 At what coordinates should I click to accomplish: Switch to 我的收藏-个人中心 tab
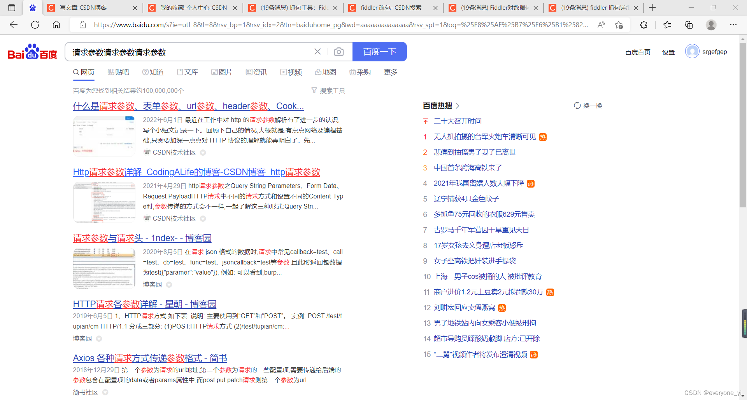(x=194, y=8)
